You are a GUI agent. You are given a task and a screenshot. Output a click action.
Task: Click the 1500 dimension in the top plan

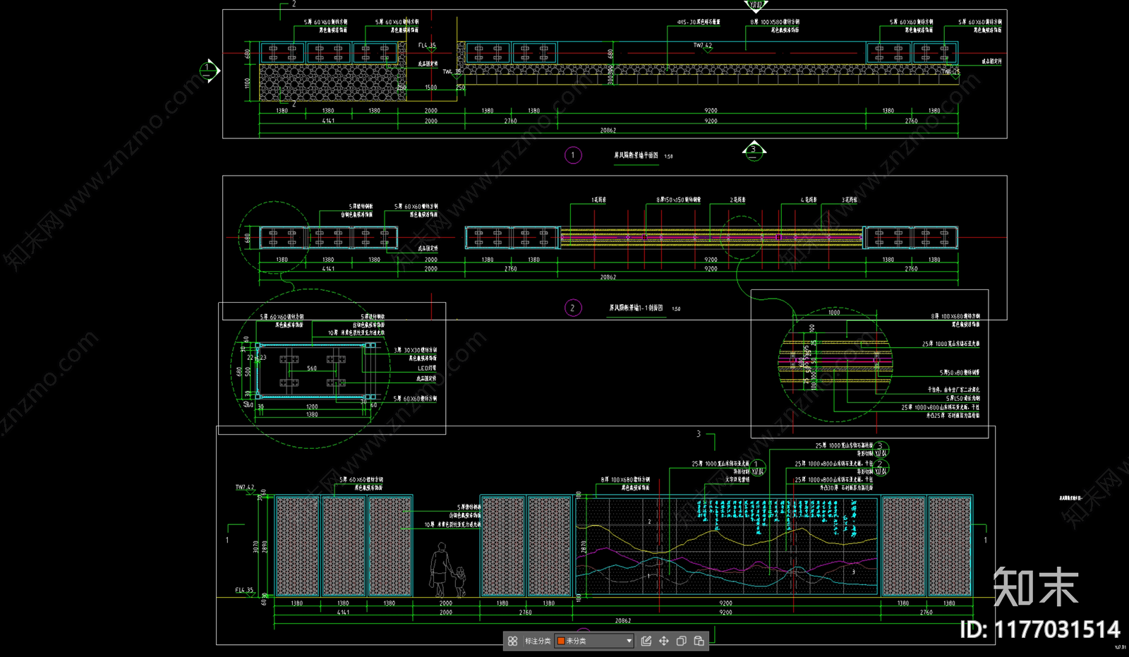coord(431,88)
